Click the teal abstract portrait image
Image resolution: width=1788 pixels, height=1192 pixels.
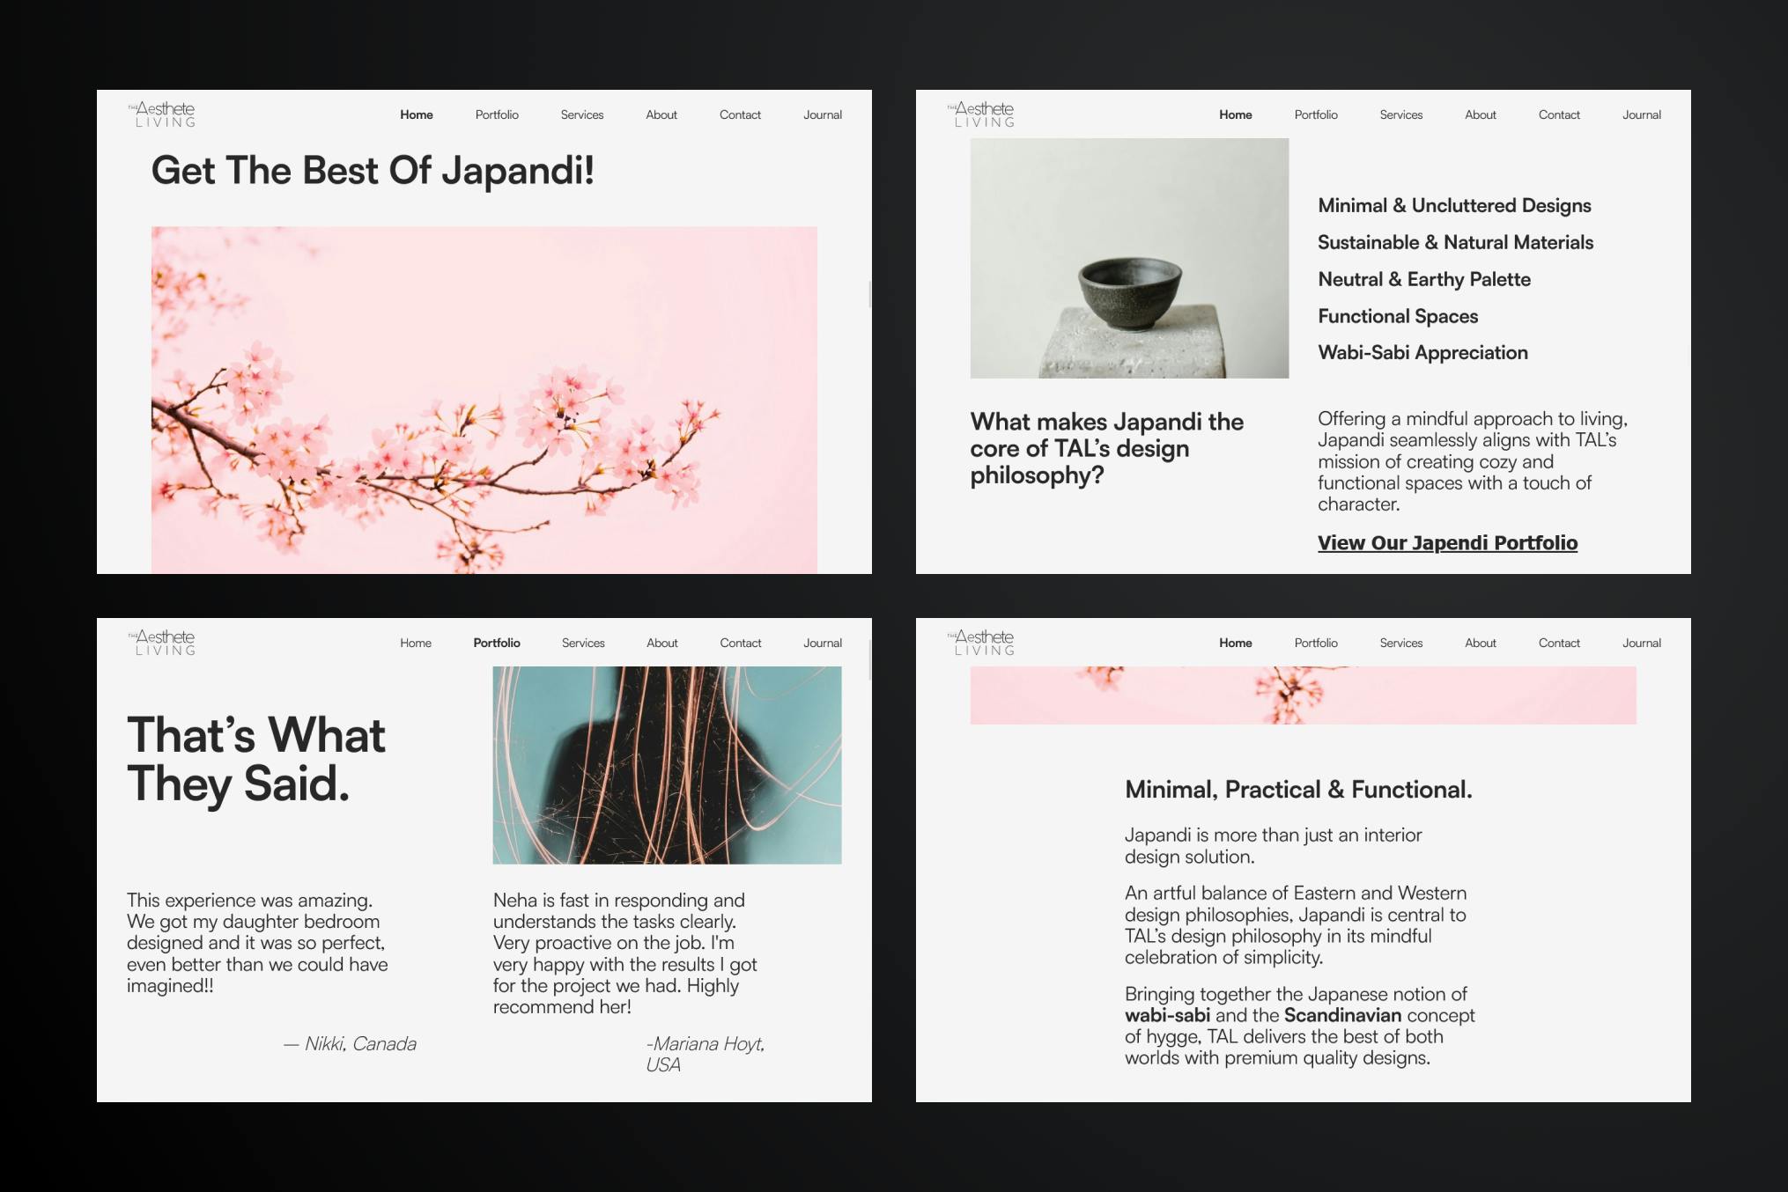[667, 762]
